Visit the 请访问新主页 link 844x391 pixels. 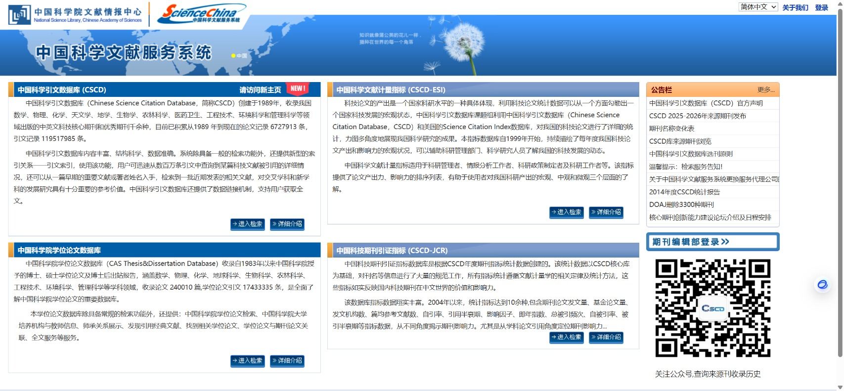coord(260,90)
